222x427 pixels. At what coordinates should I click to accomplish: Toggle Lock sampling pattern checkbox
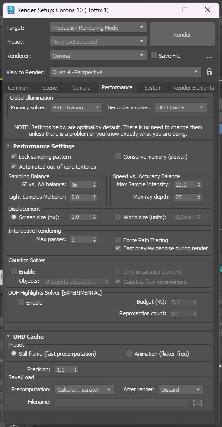click(x=13, y=157)
